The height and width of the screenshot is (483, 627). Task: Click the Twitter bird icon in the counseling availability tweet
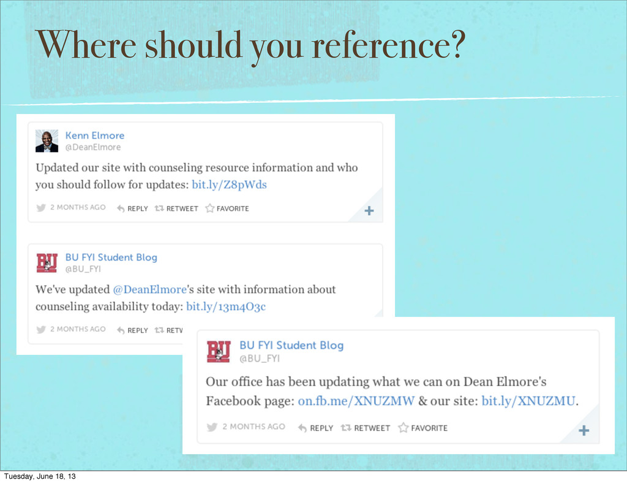point(41,329)
